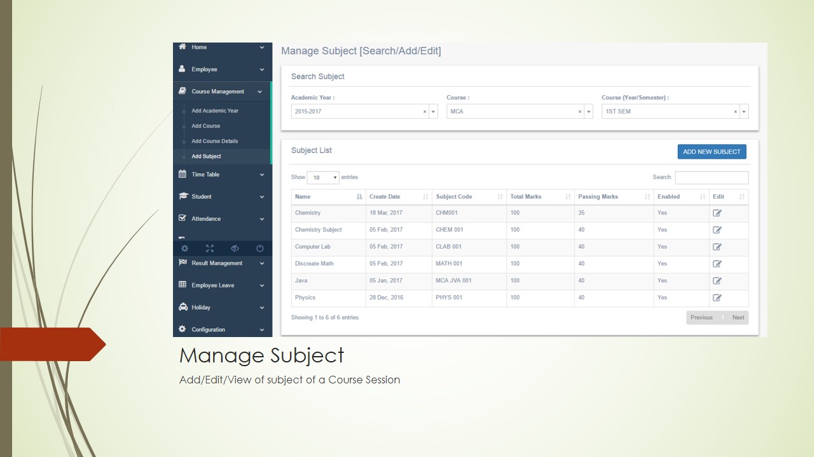Screen dimensions: 814x457
Task: Click the edit icon for the Chemistry row
Action: (x=717, y=213)
